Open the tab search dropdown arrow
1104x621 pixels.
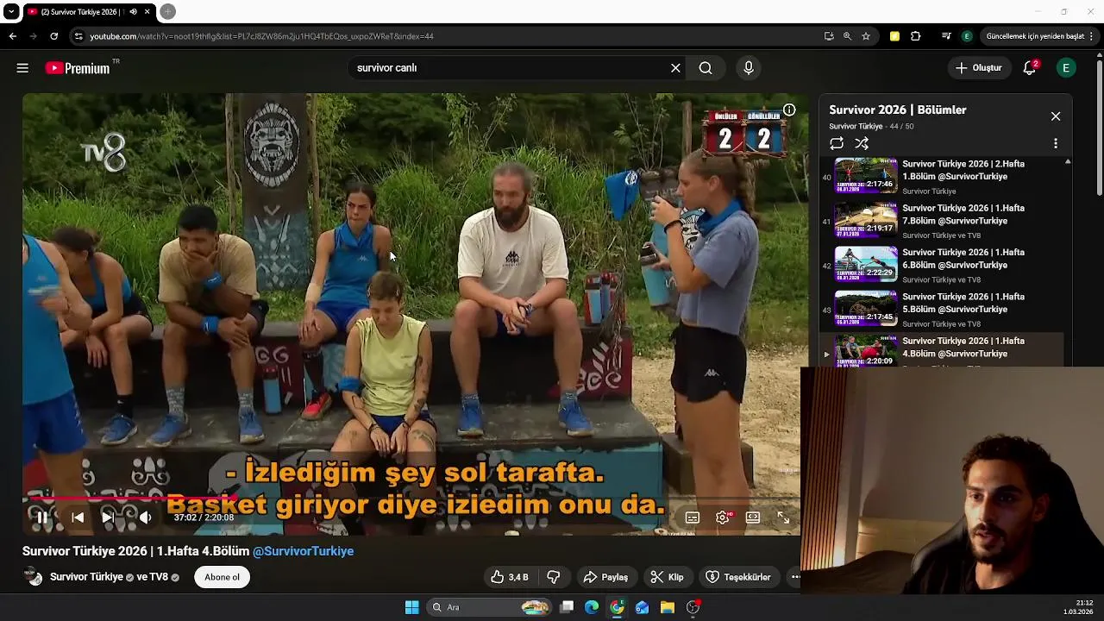tap(11, 12)
